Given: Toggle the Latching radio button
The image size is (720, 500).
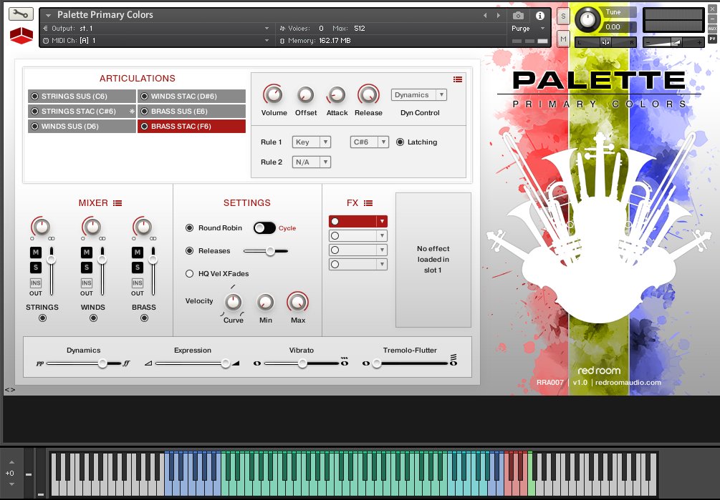Looking at the screenshot, I should coord(400,142).
